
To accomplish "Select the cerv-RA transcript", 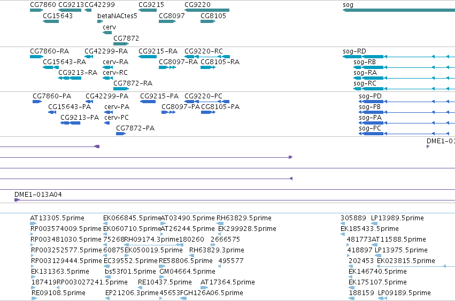I will (115, 62).
